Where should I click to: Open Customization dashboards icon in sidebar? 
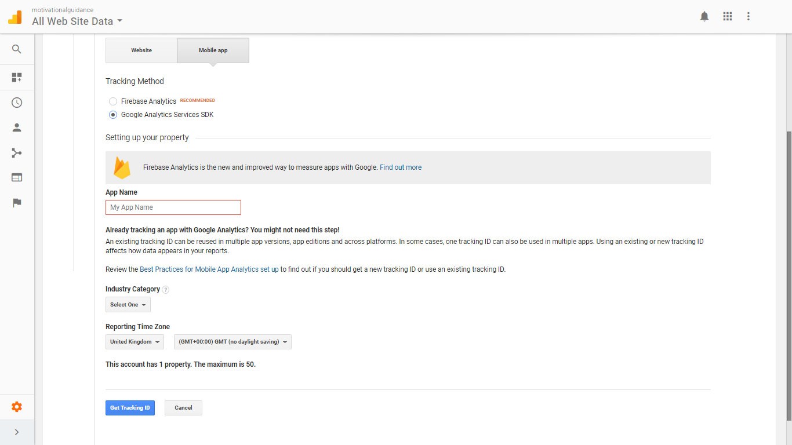pos(17,77)
